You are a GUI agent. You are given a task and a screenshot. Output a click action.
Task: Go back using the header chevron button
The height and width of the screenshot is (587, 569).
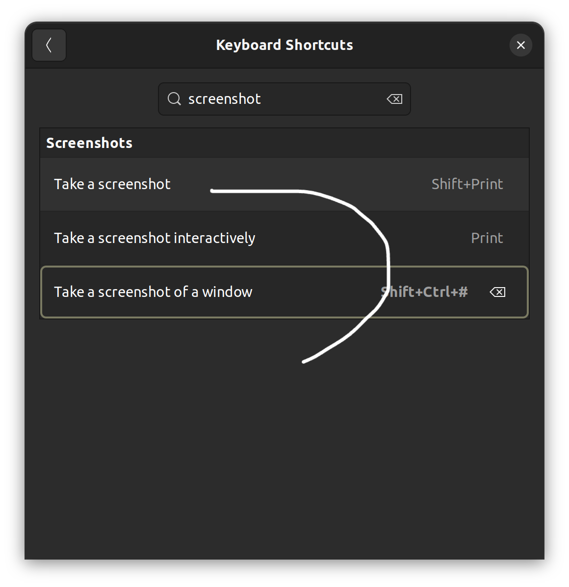coord(49,45)
